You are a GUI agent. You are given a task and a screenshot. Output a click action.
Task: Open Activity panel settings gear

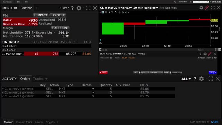coord(201,79)
